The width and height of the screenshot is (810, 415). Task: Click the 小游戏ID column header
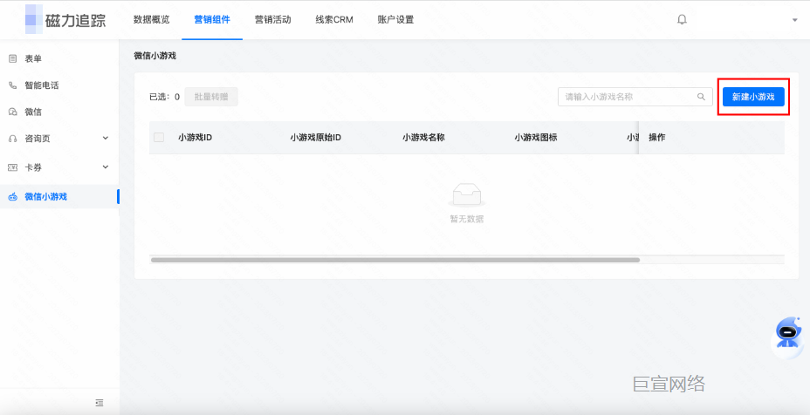pos(195,138)
